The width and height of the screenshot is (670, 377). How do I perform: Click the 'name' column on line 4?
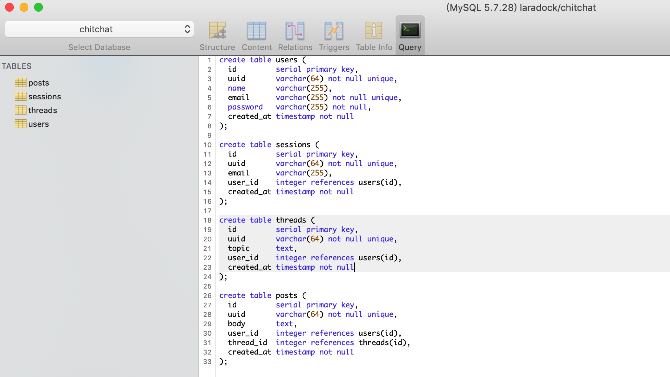coord(237,88)
